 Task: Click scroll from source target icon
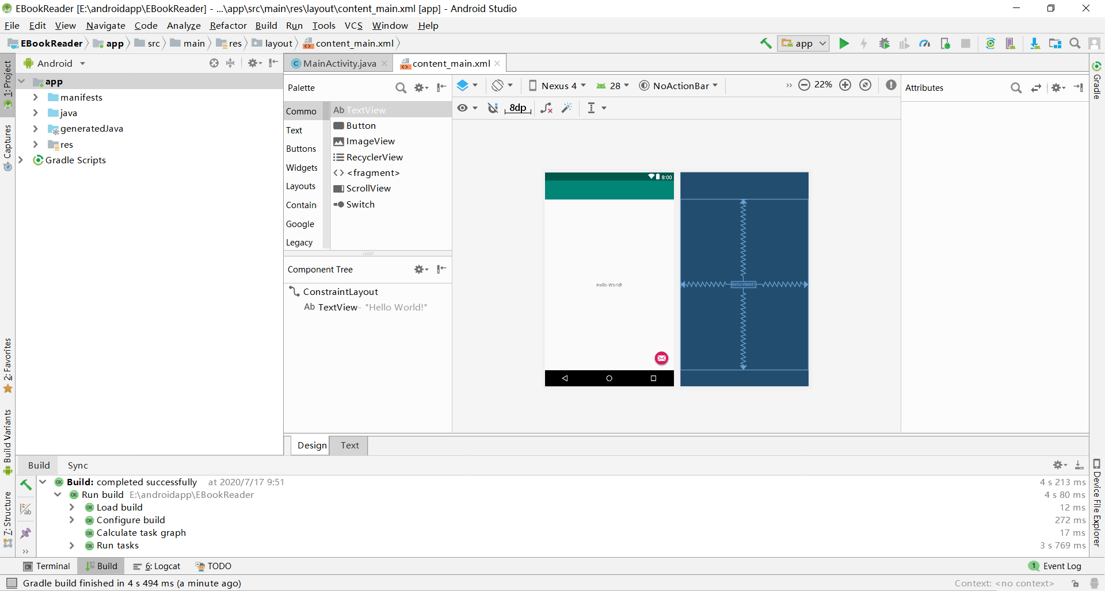pyautogui.click(x=214, y=63)
